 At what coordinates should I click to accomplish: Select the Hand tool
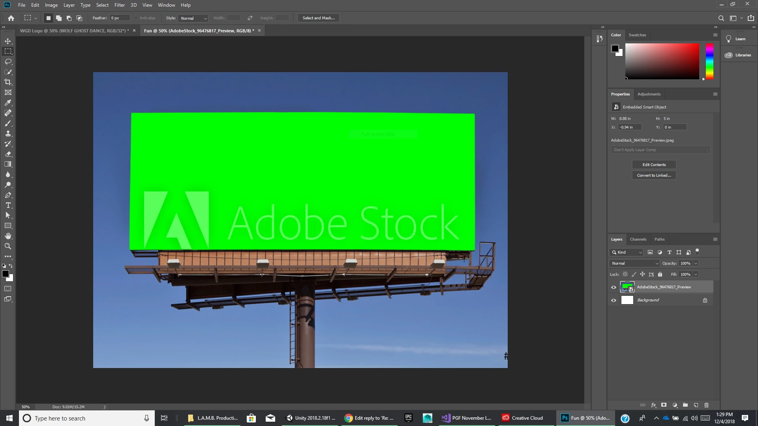point(8,236)
